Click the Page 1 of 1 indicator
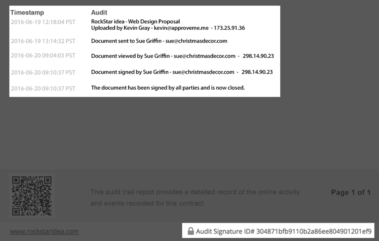The image size is (379, 241). point(351,192)
